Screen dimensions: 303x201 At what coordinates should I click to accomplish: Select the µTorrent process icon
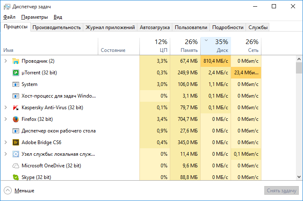click(16, 73)
